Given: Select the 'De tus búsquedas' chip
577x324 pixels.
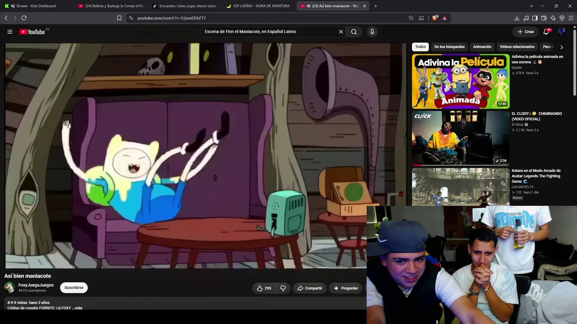Looking at the screenshot, I should [449, 47].
